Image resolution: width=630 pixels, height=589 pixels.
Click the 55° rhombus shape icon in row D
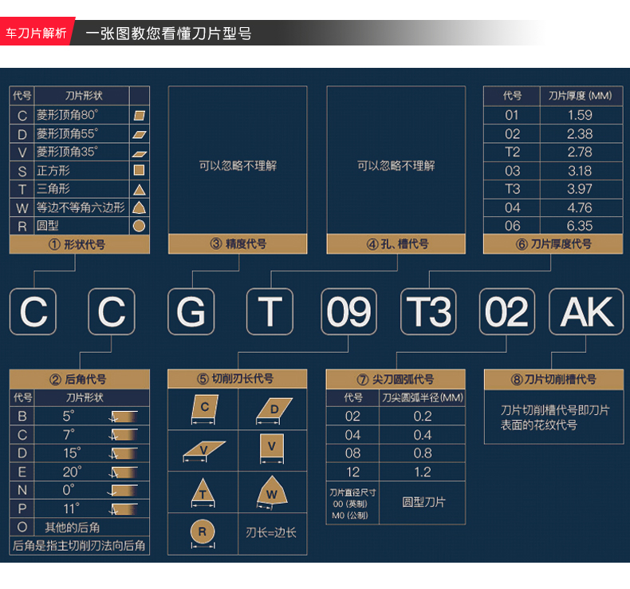pos(139,134)
